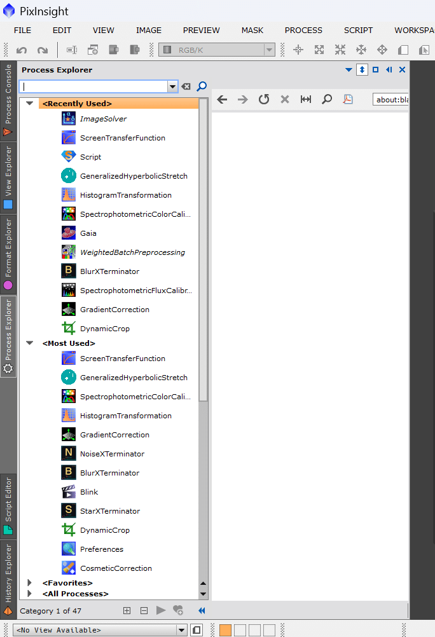Open WeightedBatchPreprocessing script
The height and width of the screenshot is (637, 435).
coord(132,252)
